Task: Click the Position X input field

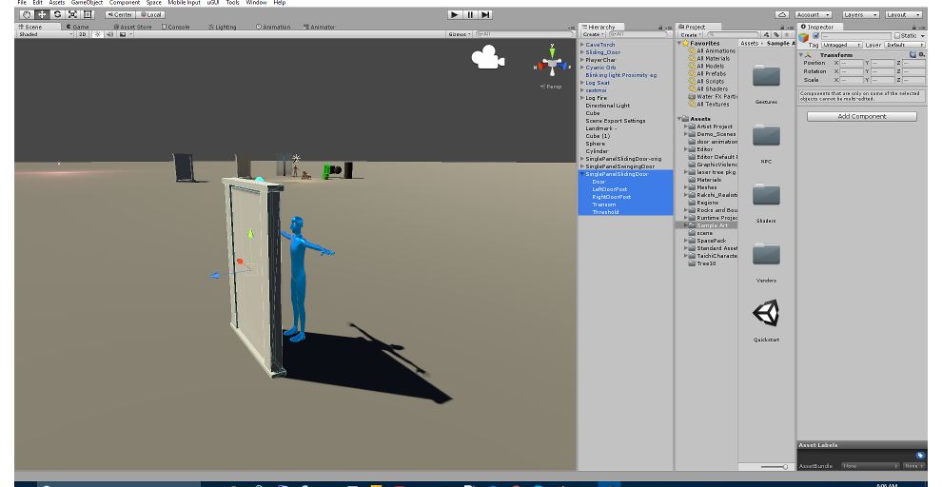Action: coord(852,63)
